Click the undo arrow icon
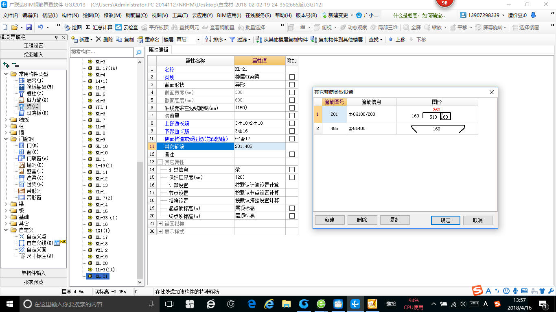The width and height of the screenshot is (556, 312). (x=41, y=27)
